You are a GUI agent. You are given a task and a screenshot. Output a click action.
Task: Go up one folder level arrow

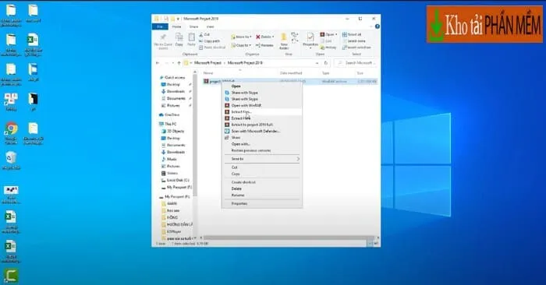(179, 63)
